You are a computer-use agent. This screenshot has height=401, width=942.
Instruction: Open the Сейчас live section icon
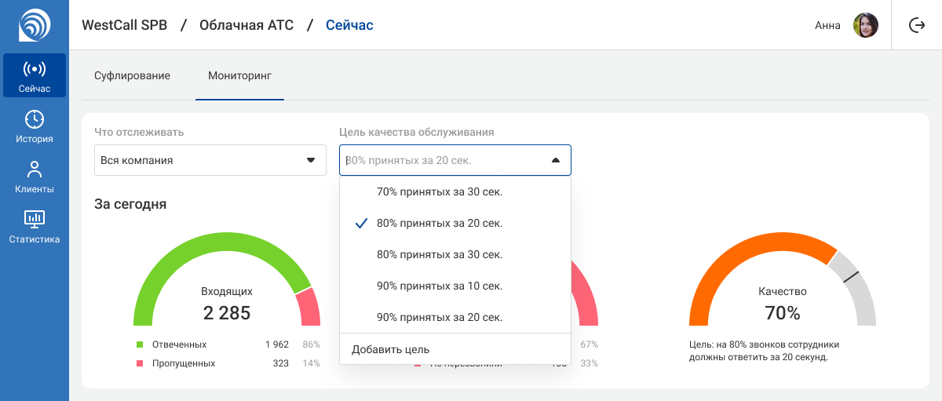[x=35, y=69]
